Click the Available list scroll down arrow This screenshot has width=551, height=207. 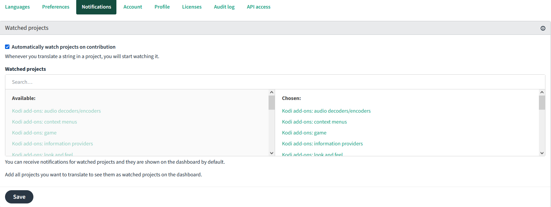tap(272, 153)
